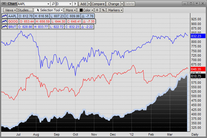Click the Oct label on time axis
207x138 pixels.
[x=75, y=134]
